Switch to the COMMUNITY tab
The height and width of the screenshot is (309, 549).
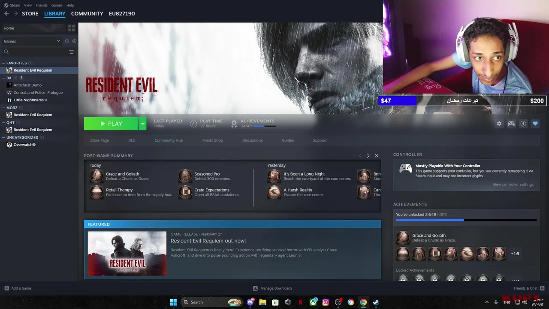click(x=87, y=14)
